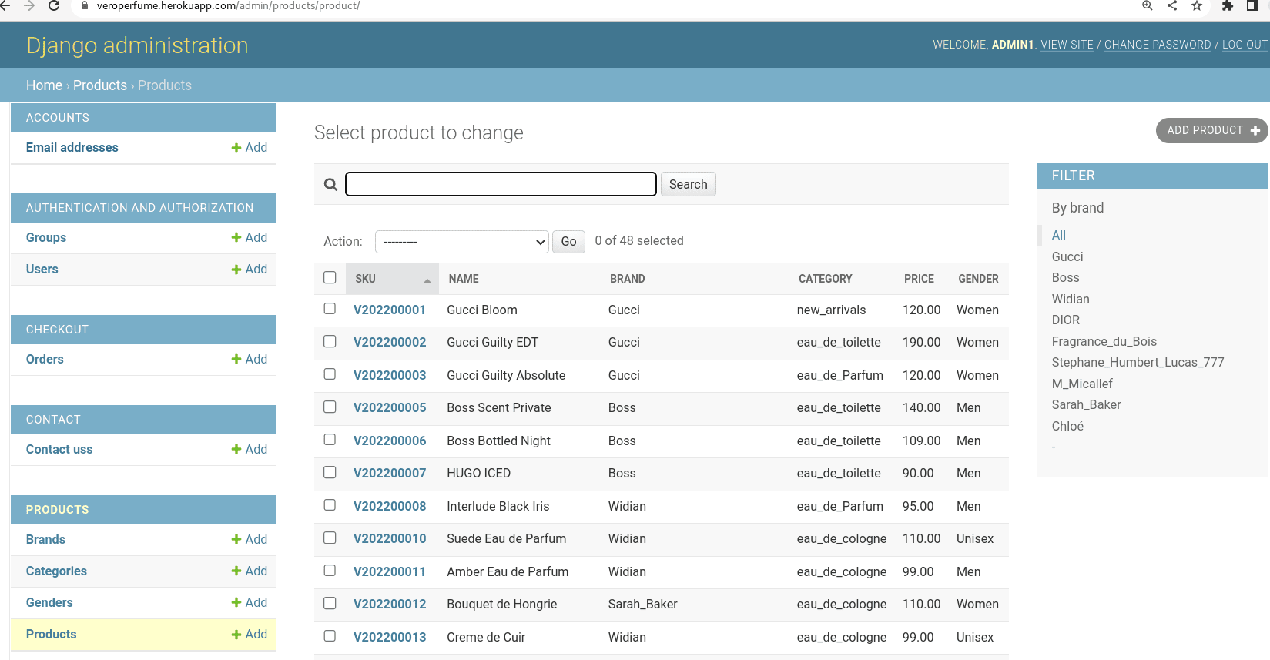This screenshot has height=660, width=1270.
Task: Check the Bouquet de Hongrie row
Action: point(330,603)
